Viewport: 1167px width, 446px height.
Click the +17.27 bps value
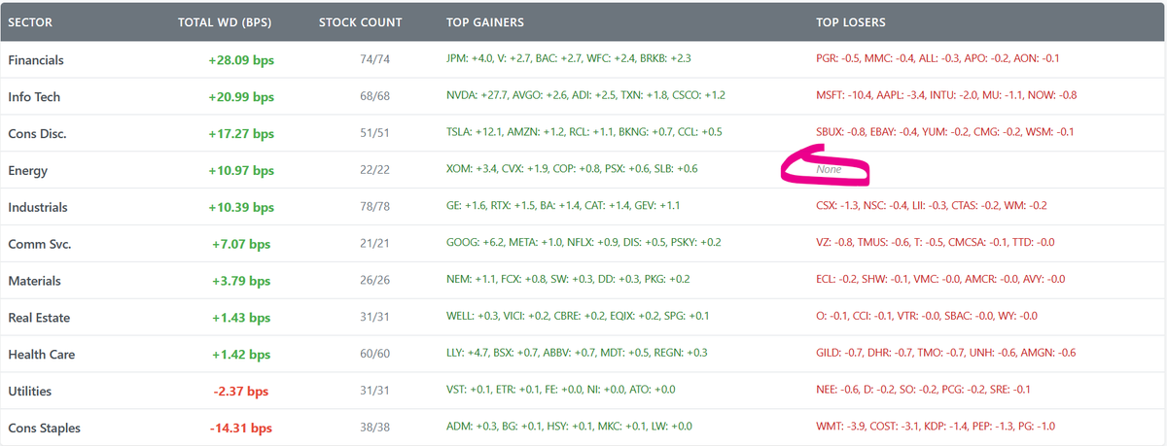click(x=241, y=133)
